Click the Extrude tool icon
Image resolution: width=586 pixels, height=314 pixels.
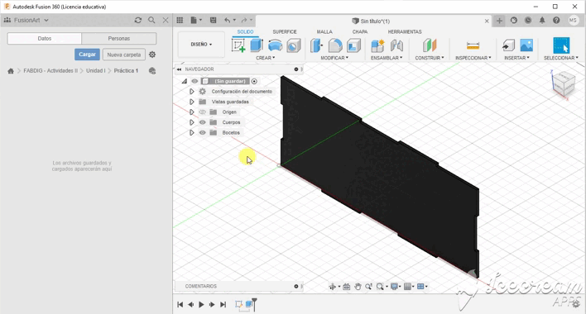point(257,45)
